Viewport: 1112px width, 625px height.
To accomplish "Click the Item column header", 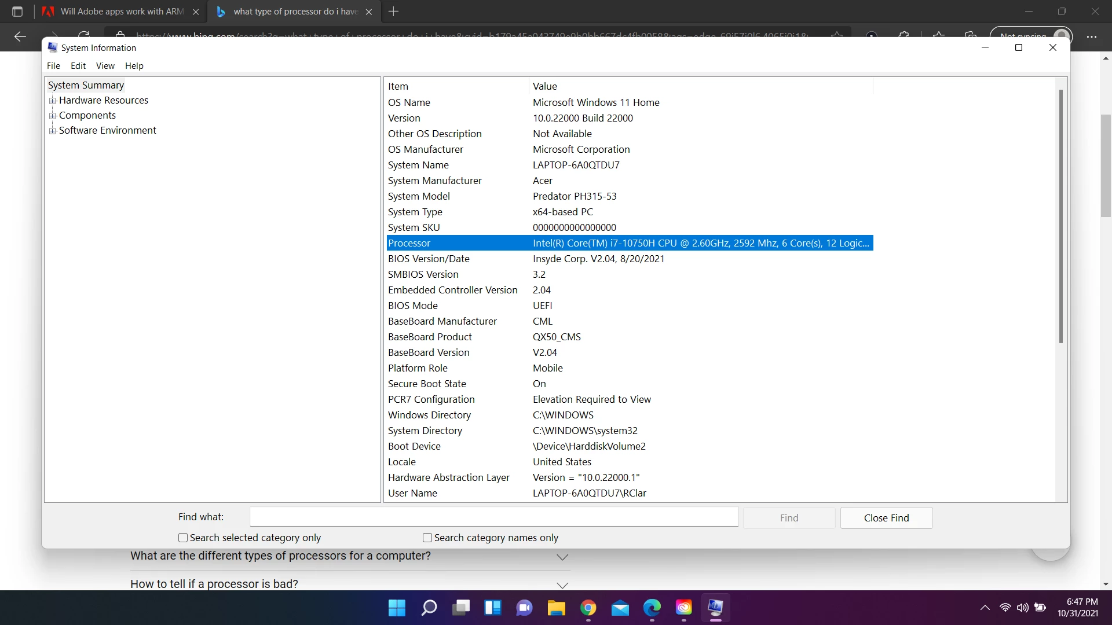I will (x=456, y=86).
